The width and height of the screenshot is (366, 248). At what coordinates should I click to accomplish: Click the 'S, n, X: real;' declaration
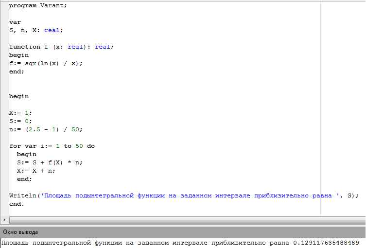click(36, 30)
